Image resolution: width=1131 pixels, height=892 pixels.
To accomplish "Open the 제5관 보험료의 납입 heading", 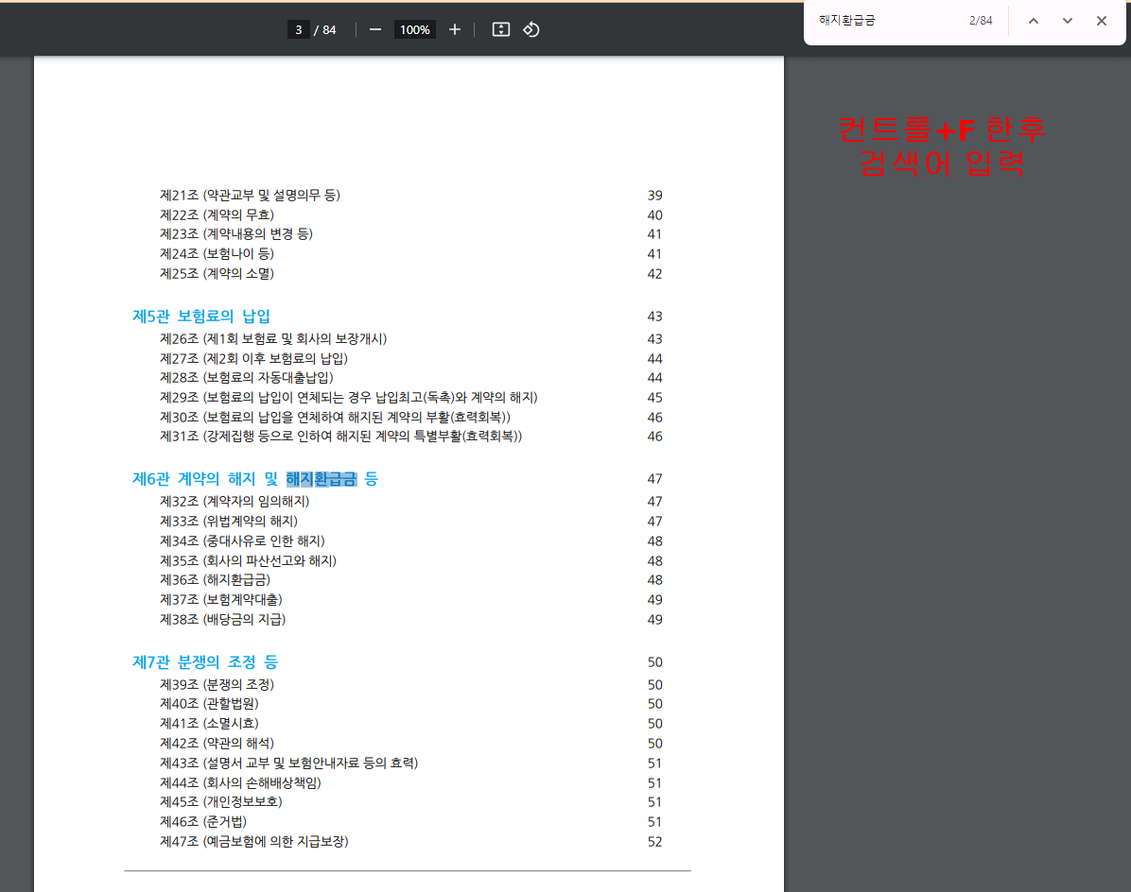I will pyautogui.click(x=201, y=317).
